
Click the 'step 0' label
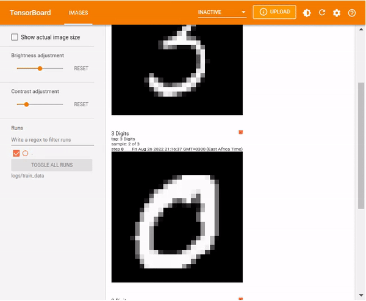117,149
